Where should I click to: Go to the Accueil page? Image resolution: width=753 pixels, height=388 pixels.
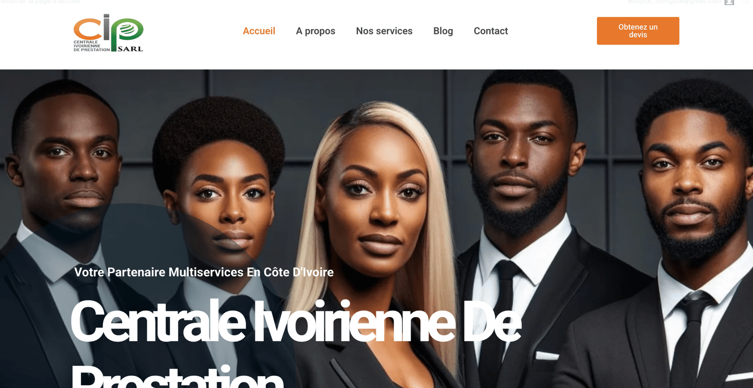259,31
